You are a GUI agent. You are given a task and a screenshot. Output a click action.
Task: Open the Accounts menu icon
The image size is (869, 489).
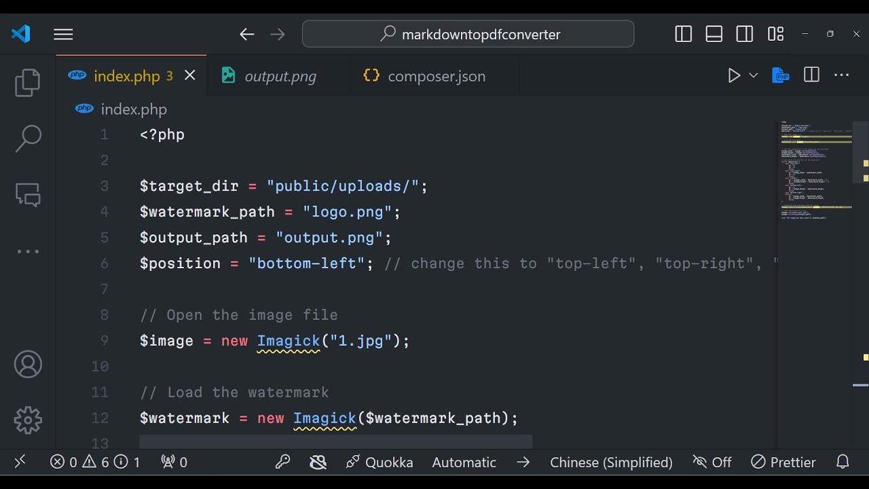click(28, 365)
